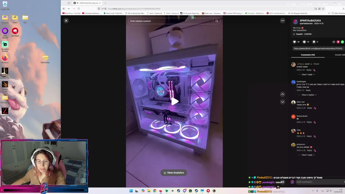Launch Streamlabs Desktop from the desktop

point(5,46)
